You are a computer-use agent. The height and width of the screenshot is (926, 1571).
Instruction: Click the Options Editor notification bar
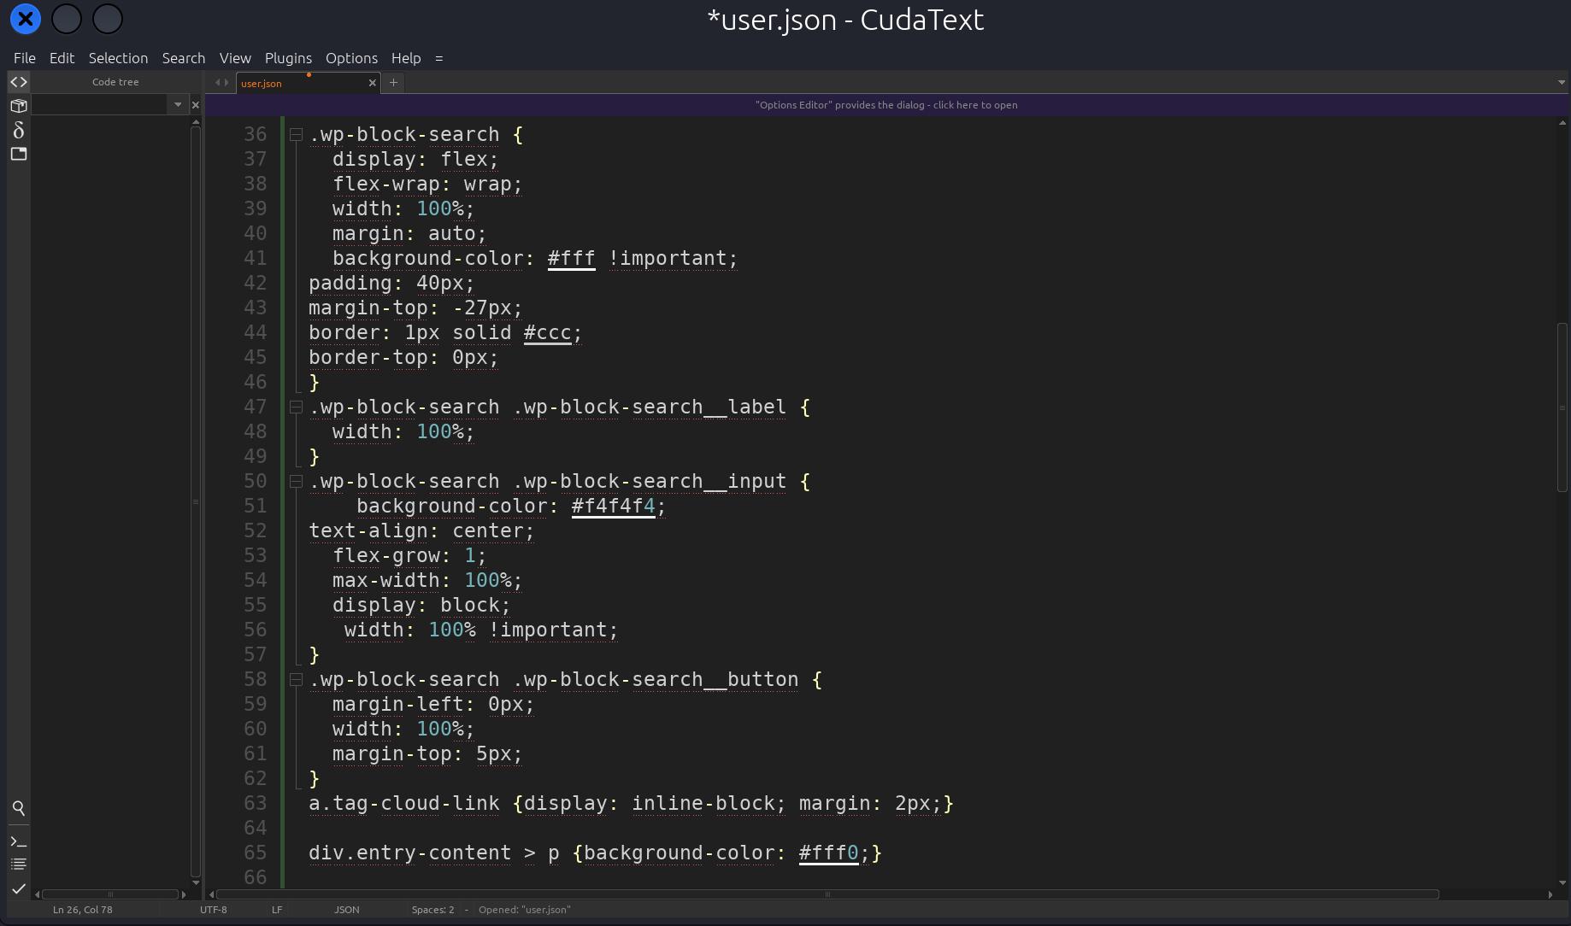886,105
